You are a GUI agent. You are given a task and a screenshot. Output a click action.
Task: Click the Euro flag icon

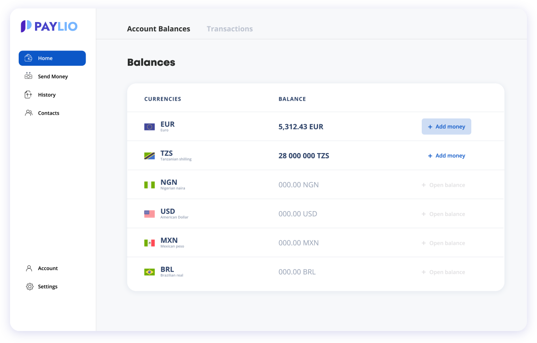pyautogui.click(x=149, y=127)
